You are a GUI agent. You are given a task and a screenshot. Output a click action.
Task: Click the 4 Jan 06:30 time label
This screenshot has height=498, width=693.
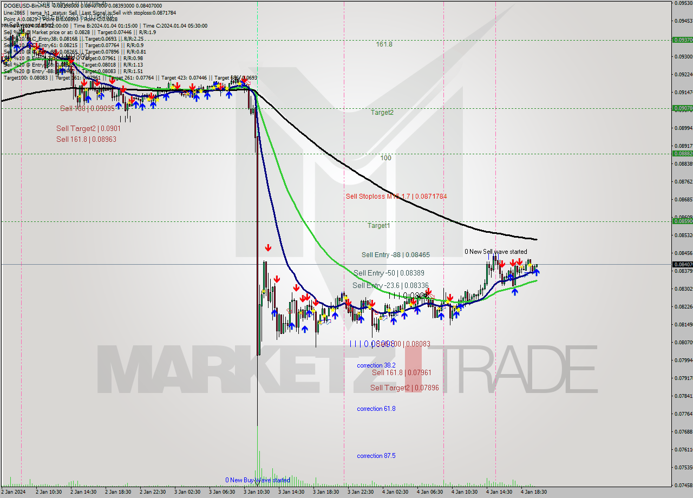[430, 492]
